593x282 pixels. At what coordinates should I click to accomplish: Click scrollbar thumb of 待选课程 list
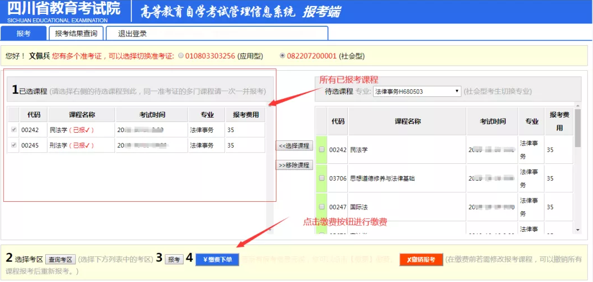click(x=578, y=128)
